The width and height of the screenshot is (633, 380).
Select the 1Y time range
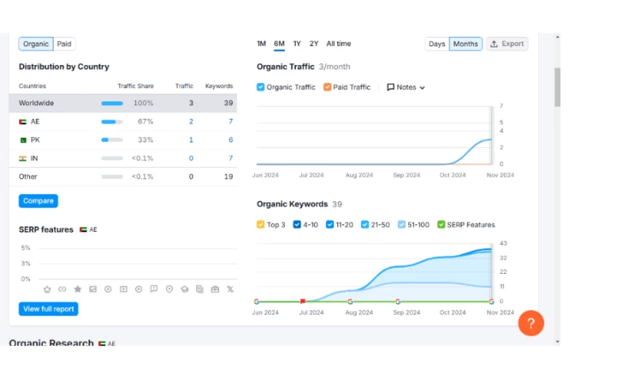(297, 44)
